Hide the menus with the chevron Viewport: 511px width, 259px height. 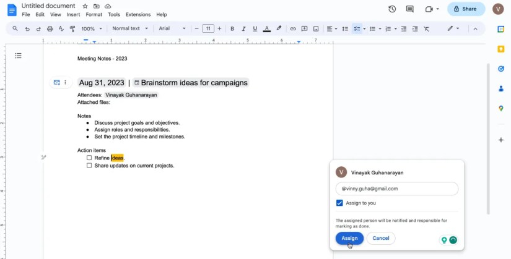pos(476,29)
